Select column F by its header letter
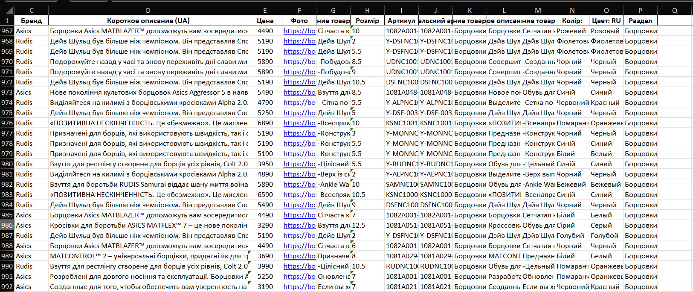 coord(299,11)
